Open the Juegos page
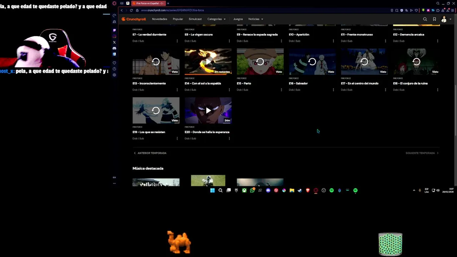Viewport: 457px width, 257px height. (238, 19)
